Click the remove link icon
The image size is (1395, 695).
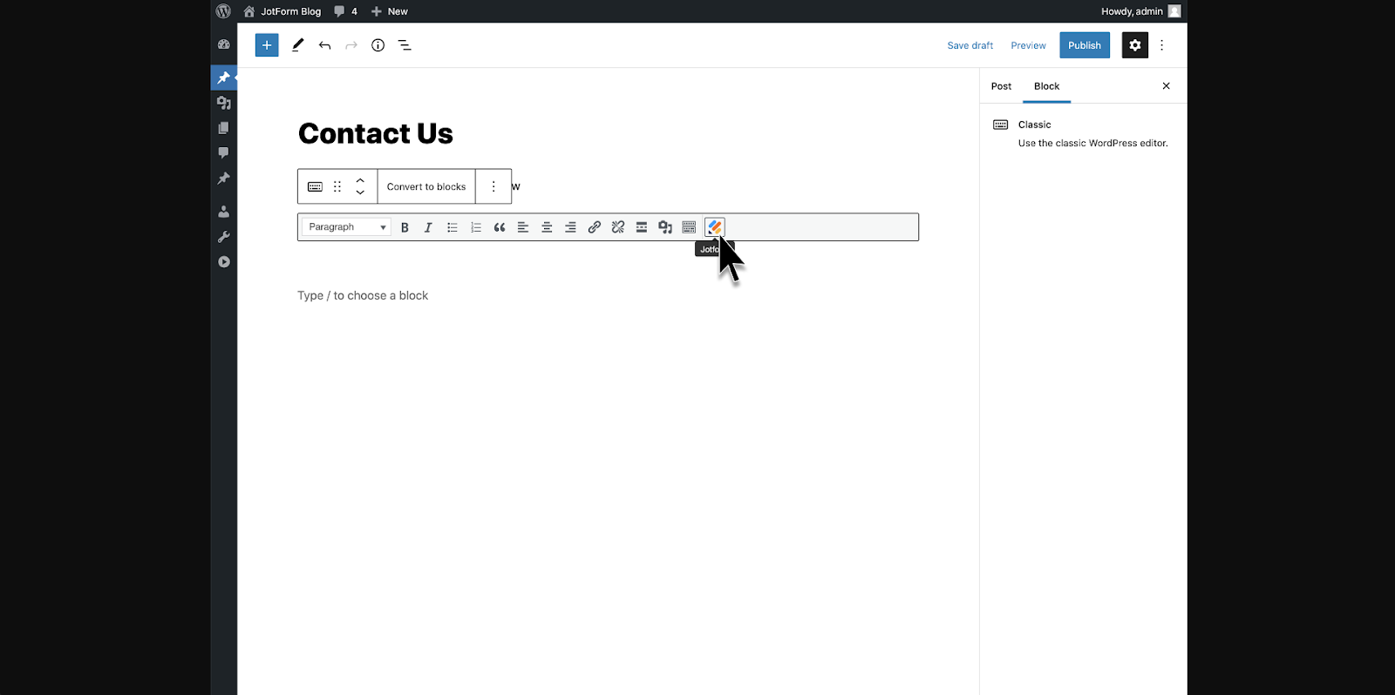coord(618,227)
